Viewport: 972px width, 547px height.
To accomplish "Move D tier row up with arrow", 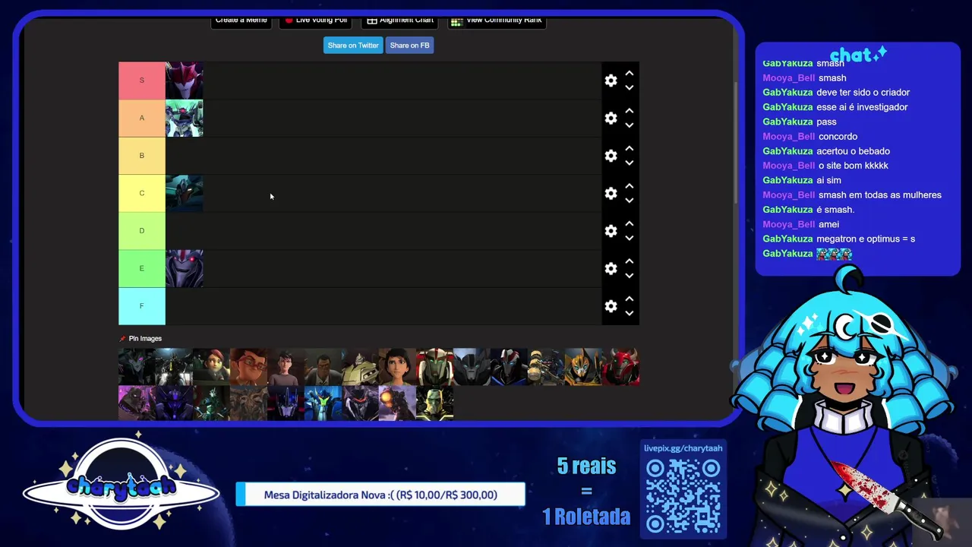I will [x=630, y=224].
